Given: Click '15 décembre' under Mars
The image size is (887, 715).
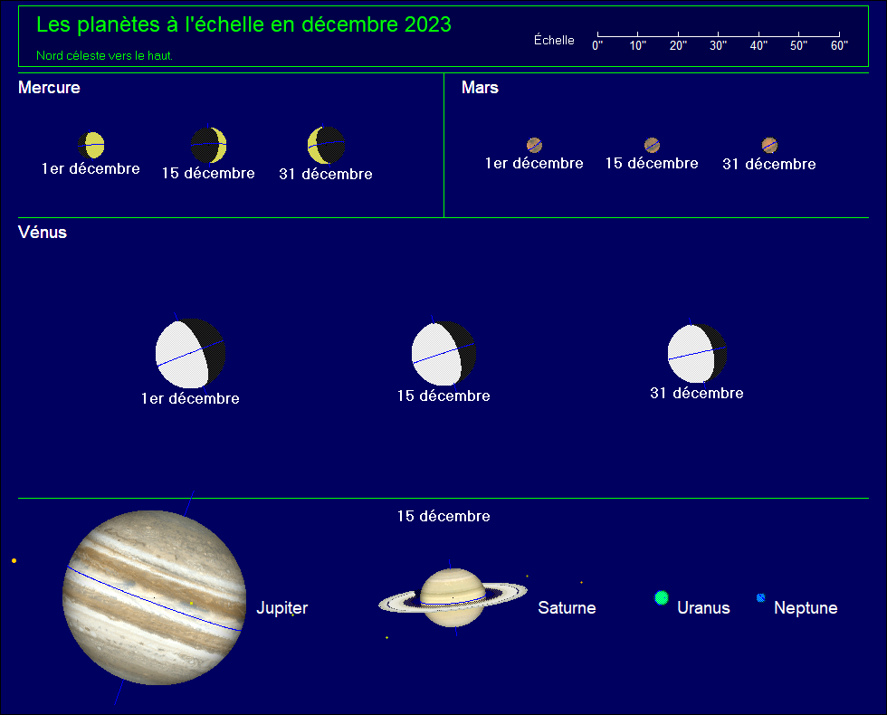Looking at the screenshot, I should 652,163.
